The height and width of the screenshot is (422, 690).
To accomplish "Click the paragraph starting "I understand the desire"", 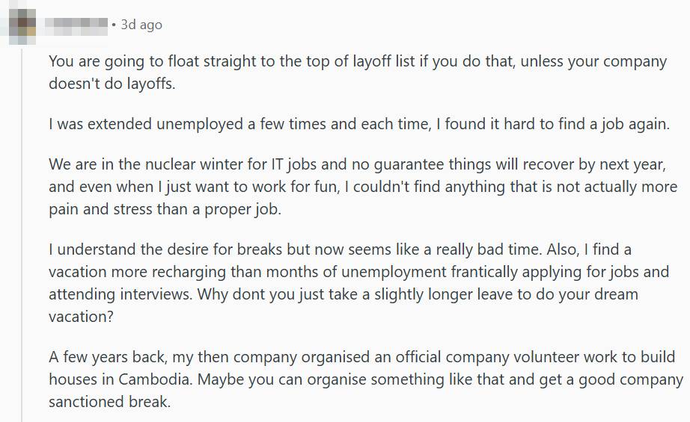I will coord(359,282).
